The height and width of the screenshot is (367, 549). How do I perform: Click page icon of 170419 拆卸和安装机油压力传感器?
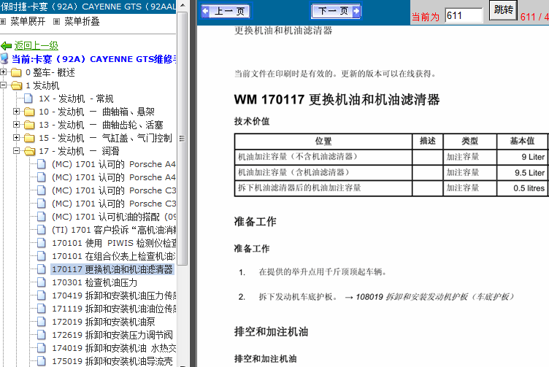click(x=42, y=295)
